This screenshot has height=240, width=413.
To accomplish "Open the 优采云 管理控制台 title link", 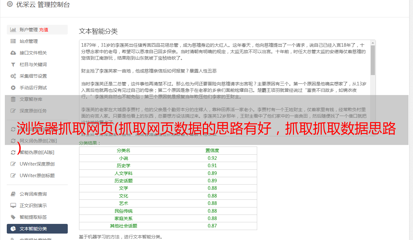I will (x=43, y=5).
